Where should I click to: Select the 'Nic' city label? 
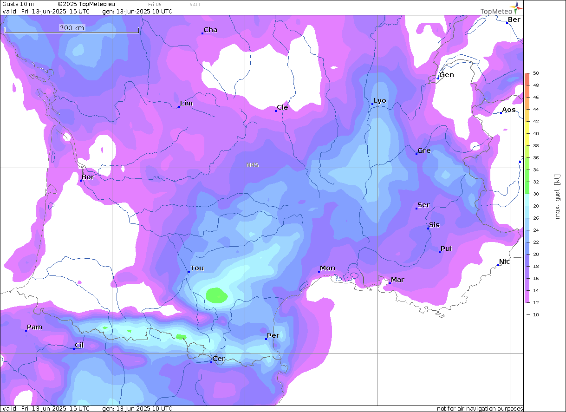[505, 262]
